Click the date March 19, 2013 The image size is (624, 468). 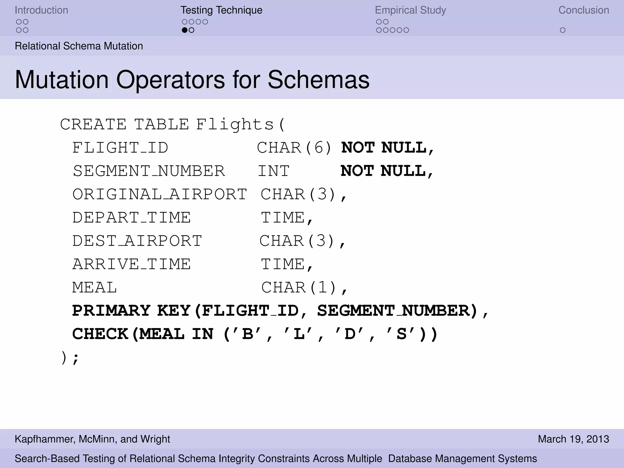pyautogui.click(x=573, y=439)
